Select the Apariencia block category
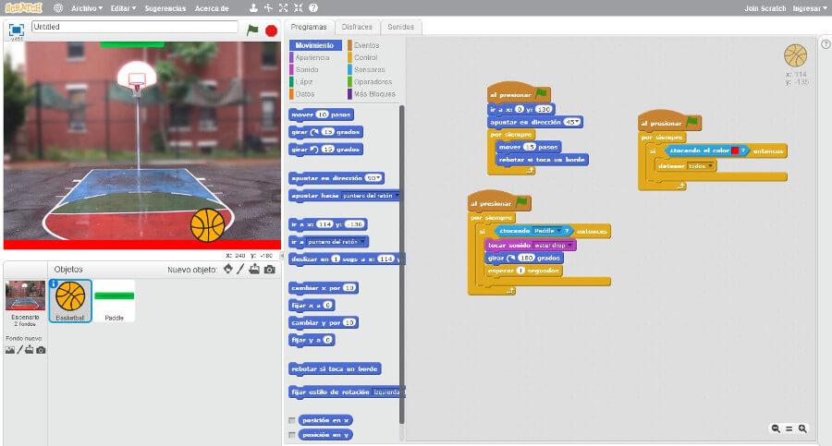Screen dimensions: 832x446 click(x=312, y=57)
